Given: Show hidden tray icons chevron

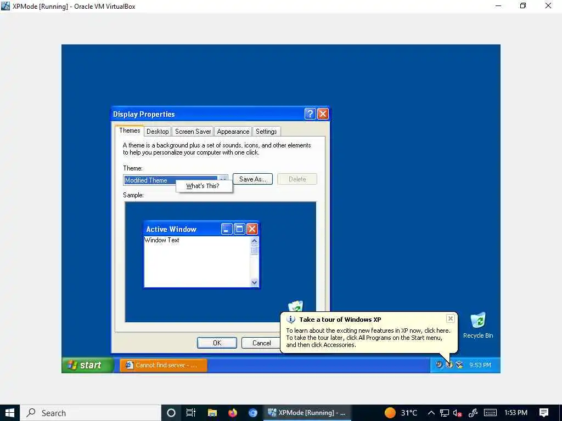Looking at the screenshot, I should click(431, 413).
